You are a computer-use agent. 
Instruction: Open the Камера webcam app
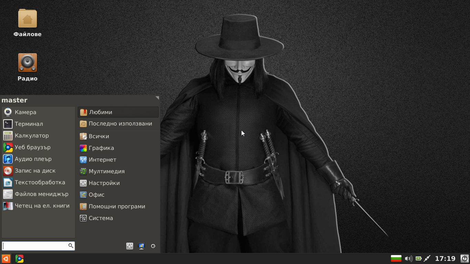38,112
